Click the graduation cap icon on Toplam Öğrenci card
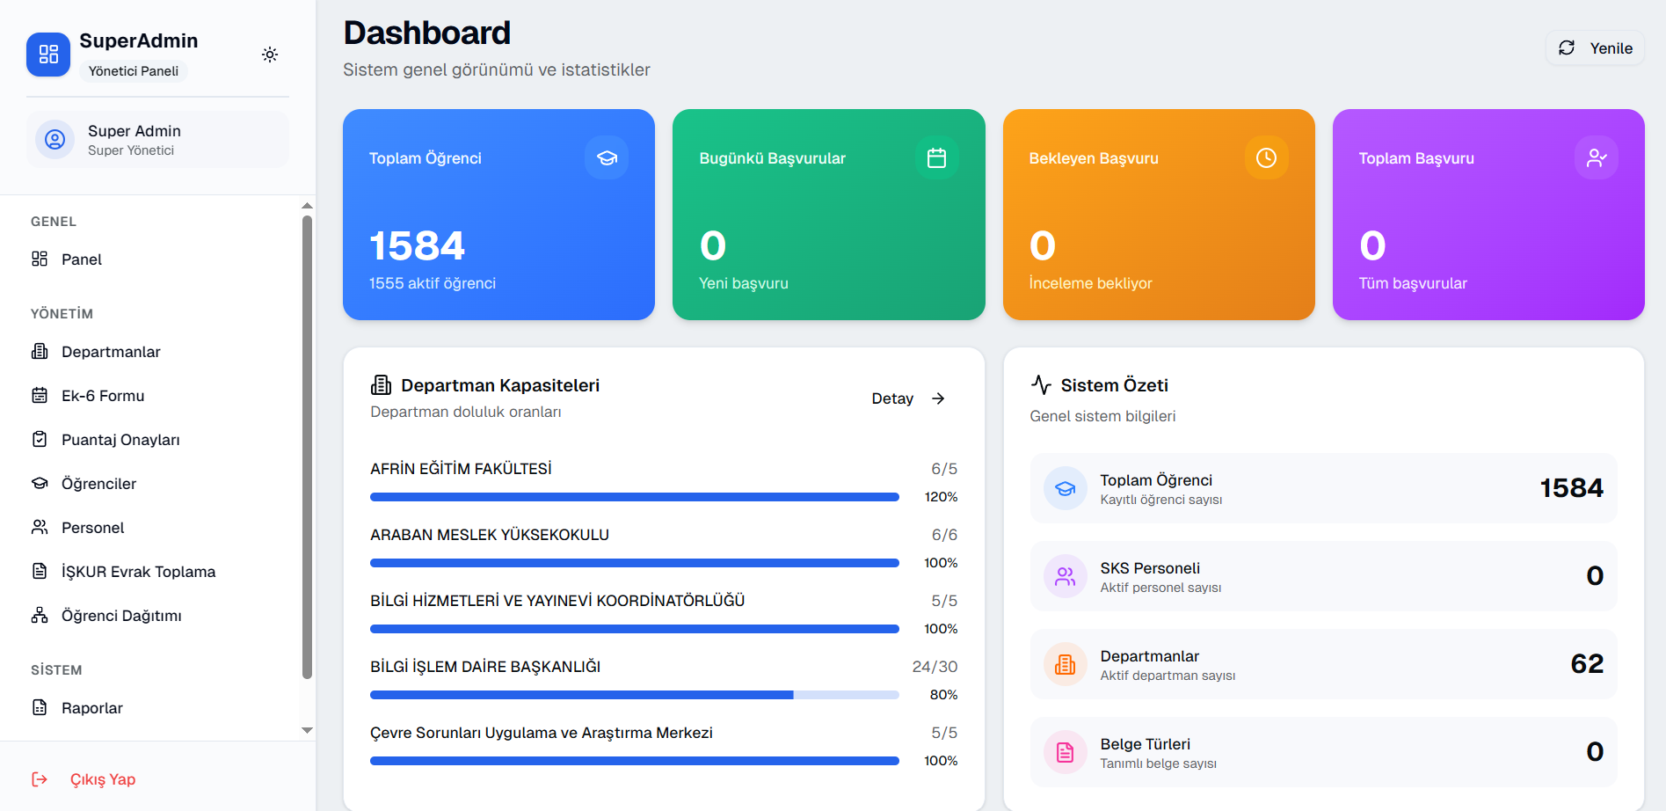1666x811 pixels. pos(607,158)
